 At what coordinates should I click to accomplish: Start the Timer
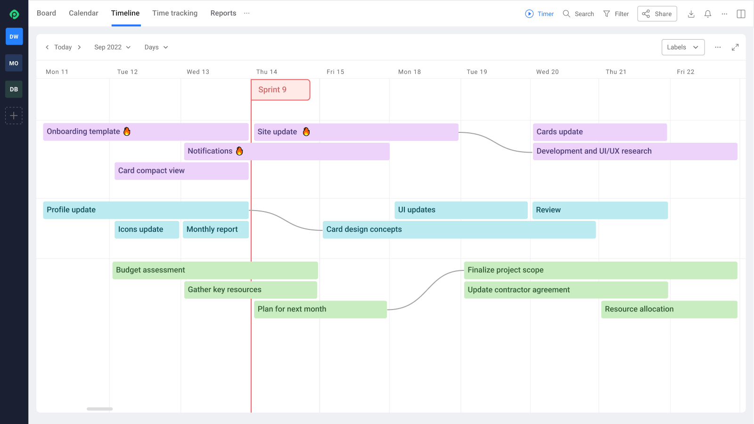click(539, 14)
